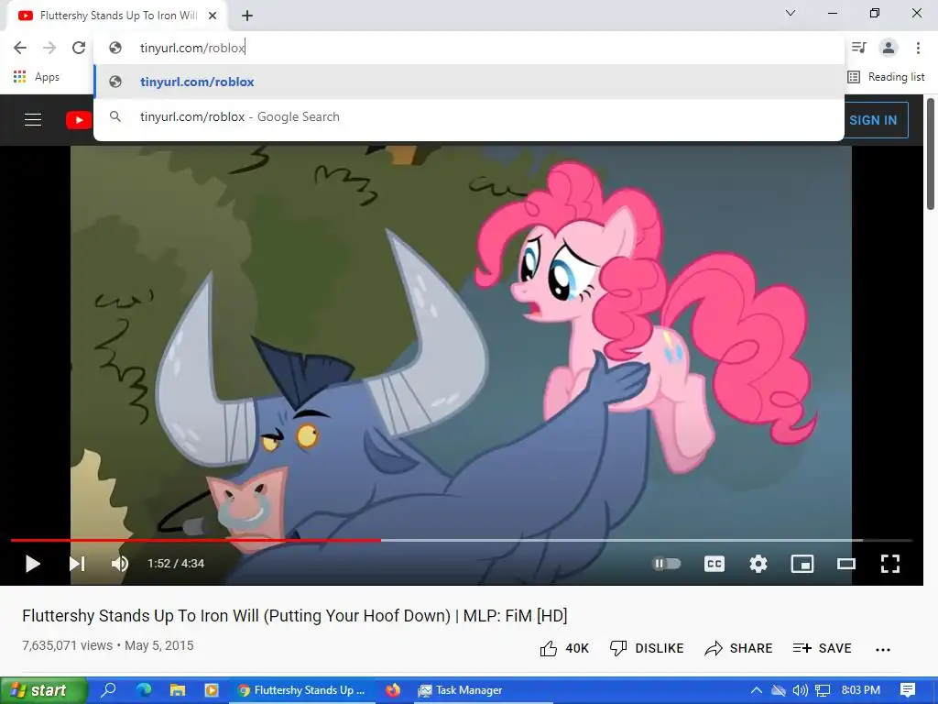Show hidden tray icons chevron
The image size is (938, 704).
pos(756,690)
